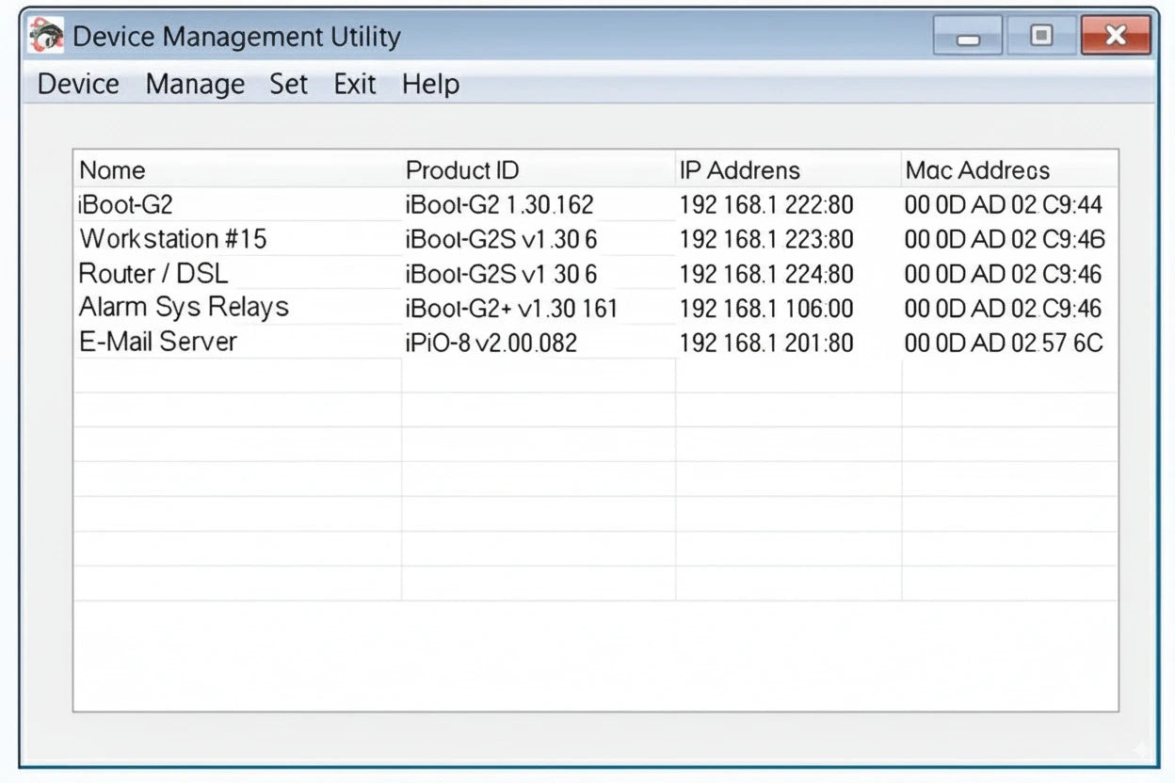
Task: Open the Help menu
Action: (430, 84)
